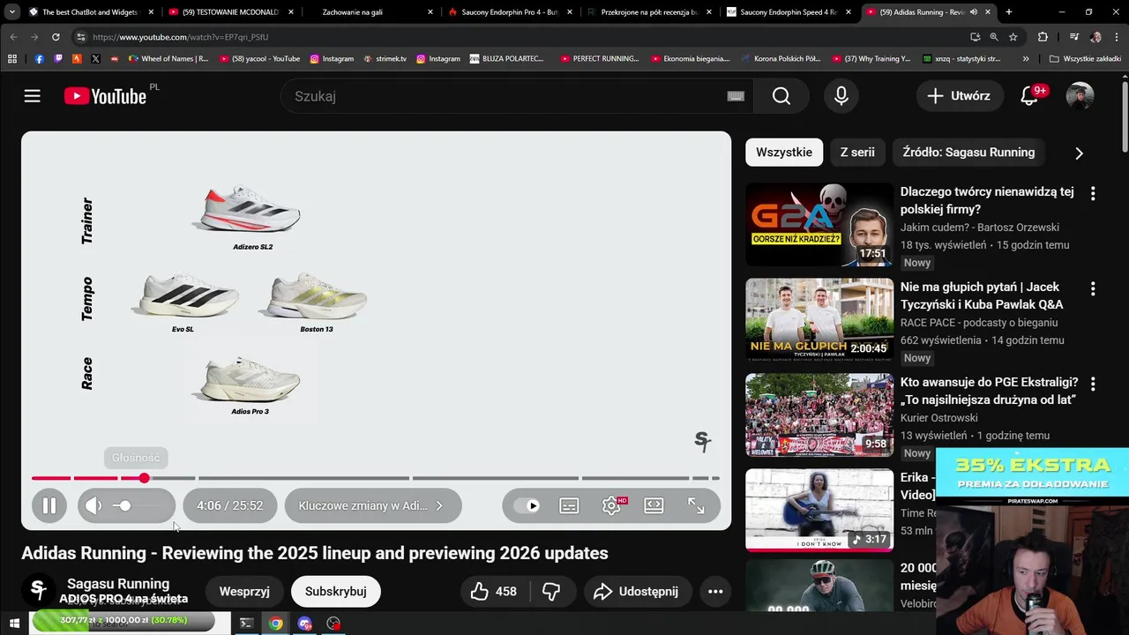This screenshot has height=635, width=1129.
Task: Open the on-screen keyboard icon in search
Action: [736, 96]
